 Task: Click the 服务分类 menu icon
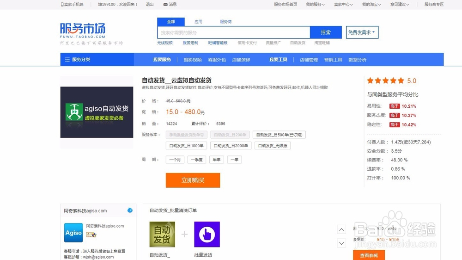(x=67, y=60)
